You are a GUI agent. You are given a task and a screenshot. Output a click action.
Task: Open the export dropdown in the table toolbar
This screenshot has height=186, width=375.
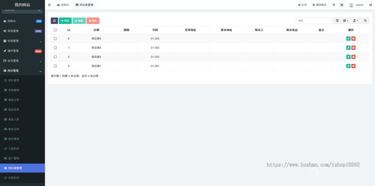click(355, 20)
